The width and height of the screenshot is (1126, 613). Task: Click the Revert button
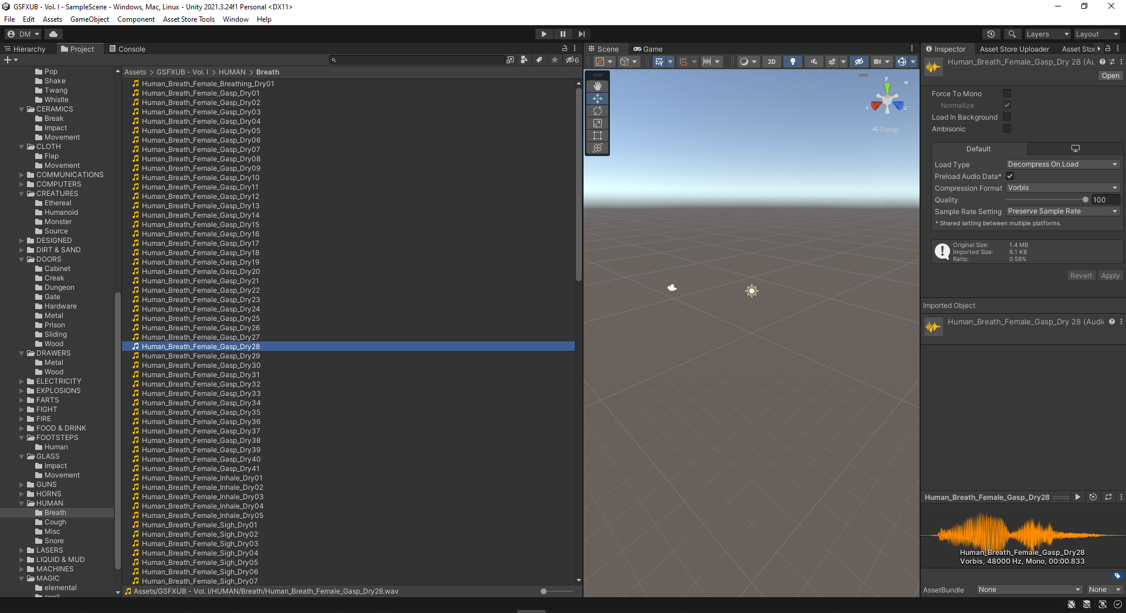1081,276
